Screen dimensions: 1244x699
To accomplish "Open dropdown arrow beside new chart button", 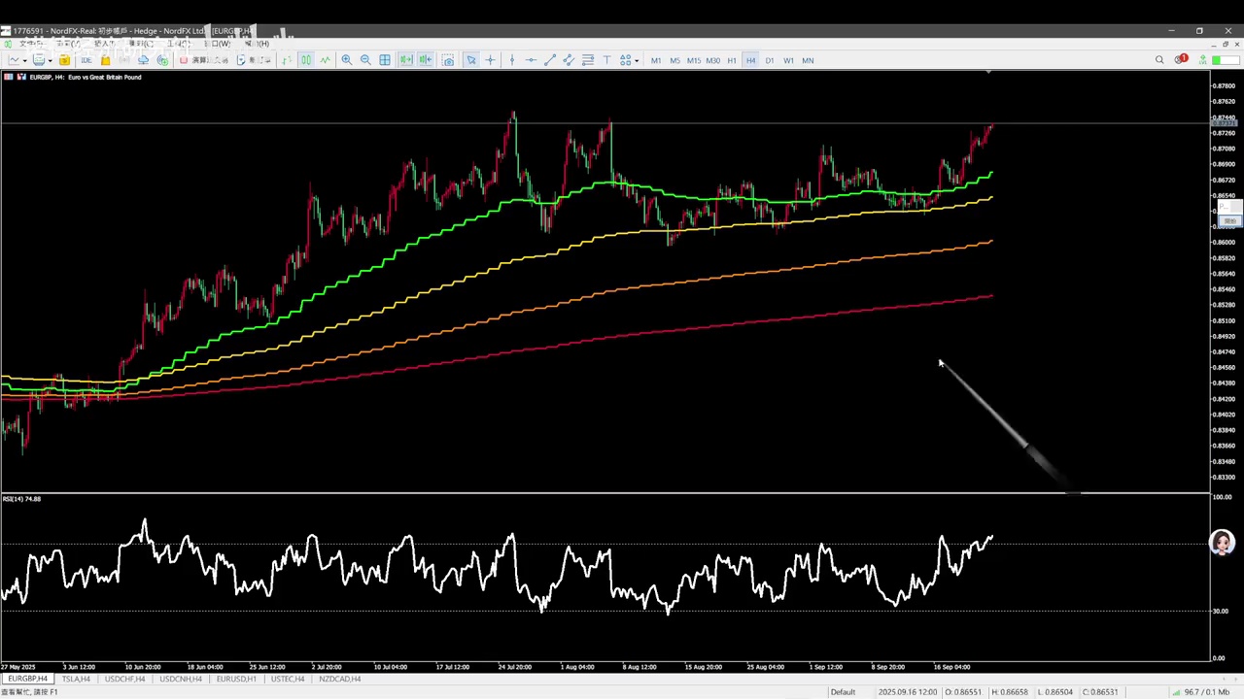I will pyautogui.click(x=24, y=60).
